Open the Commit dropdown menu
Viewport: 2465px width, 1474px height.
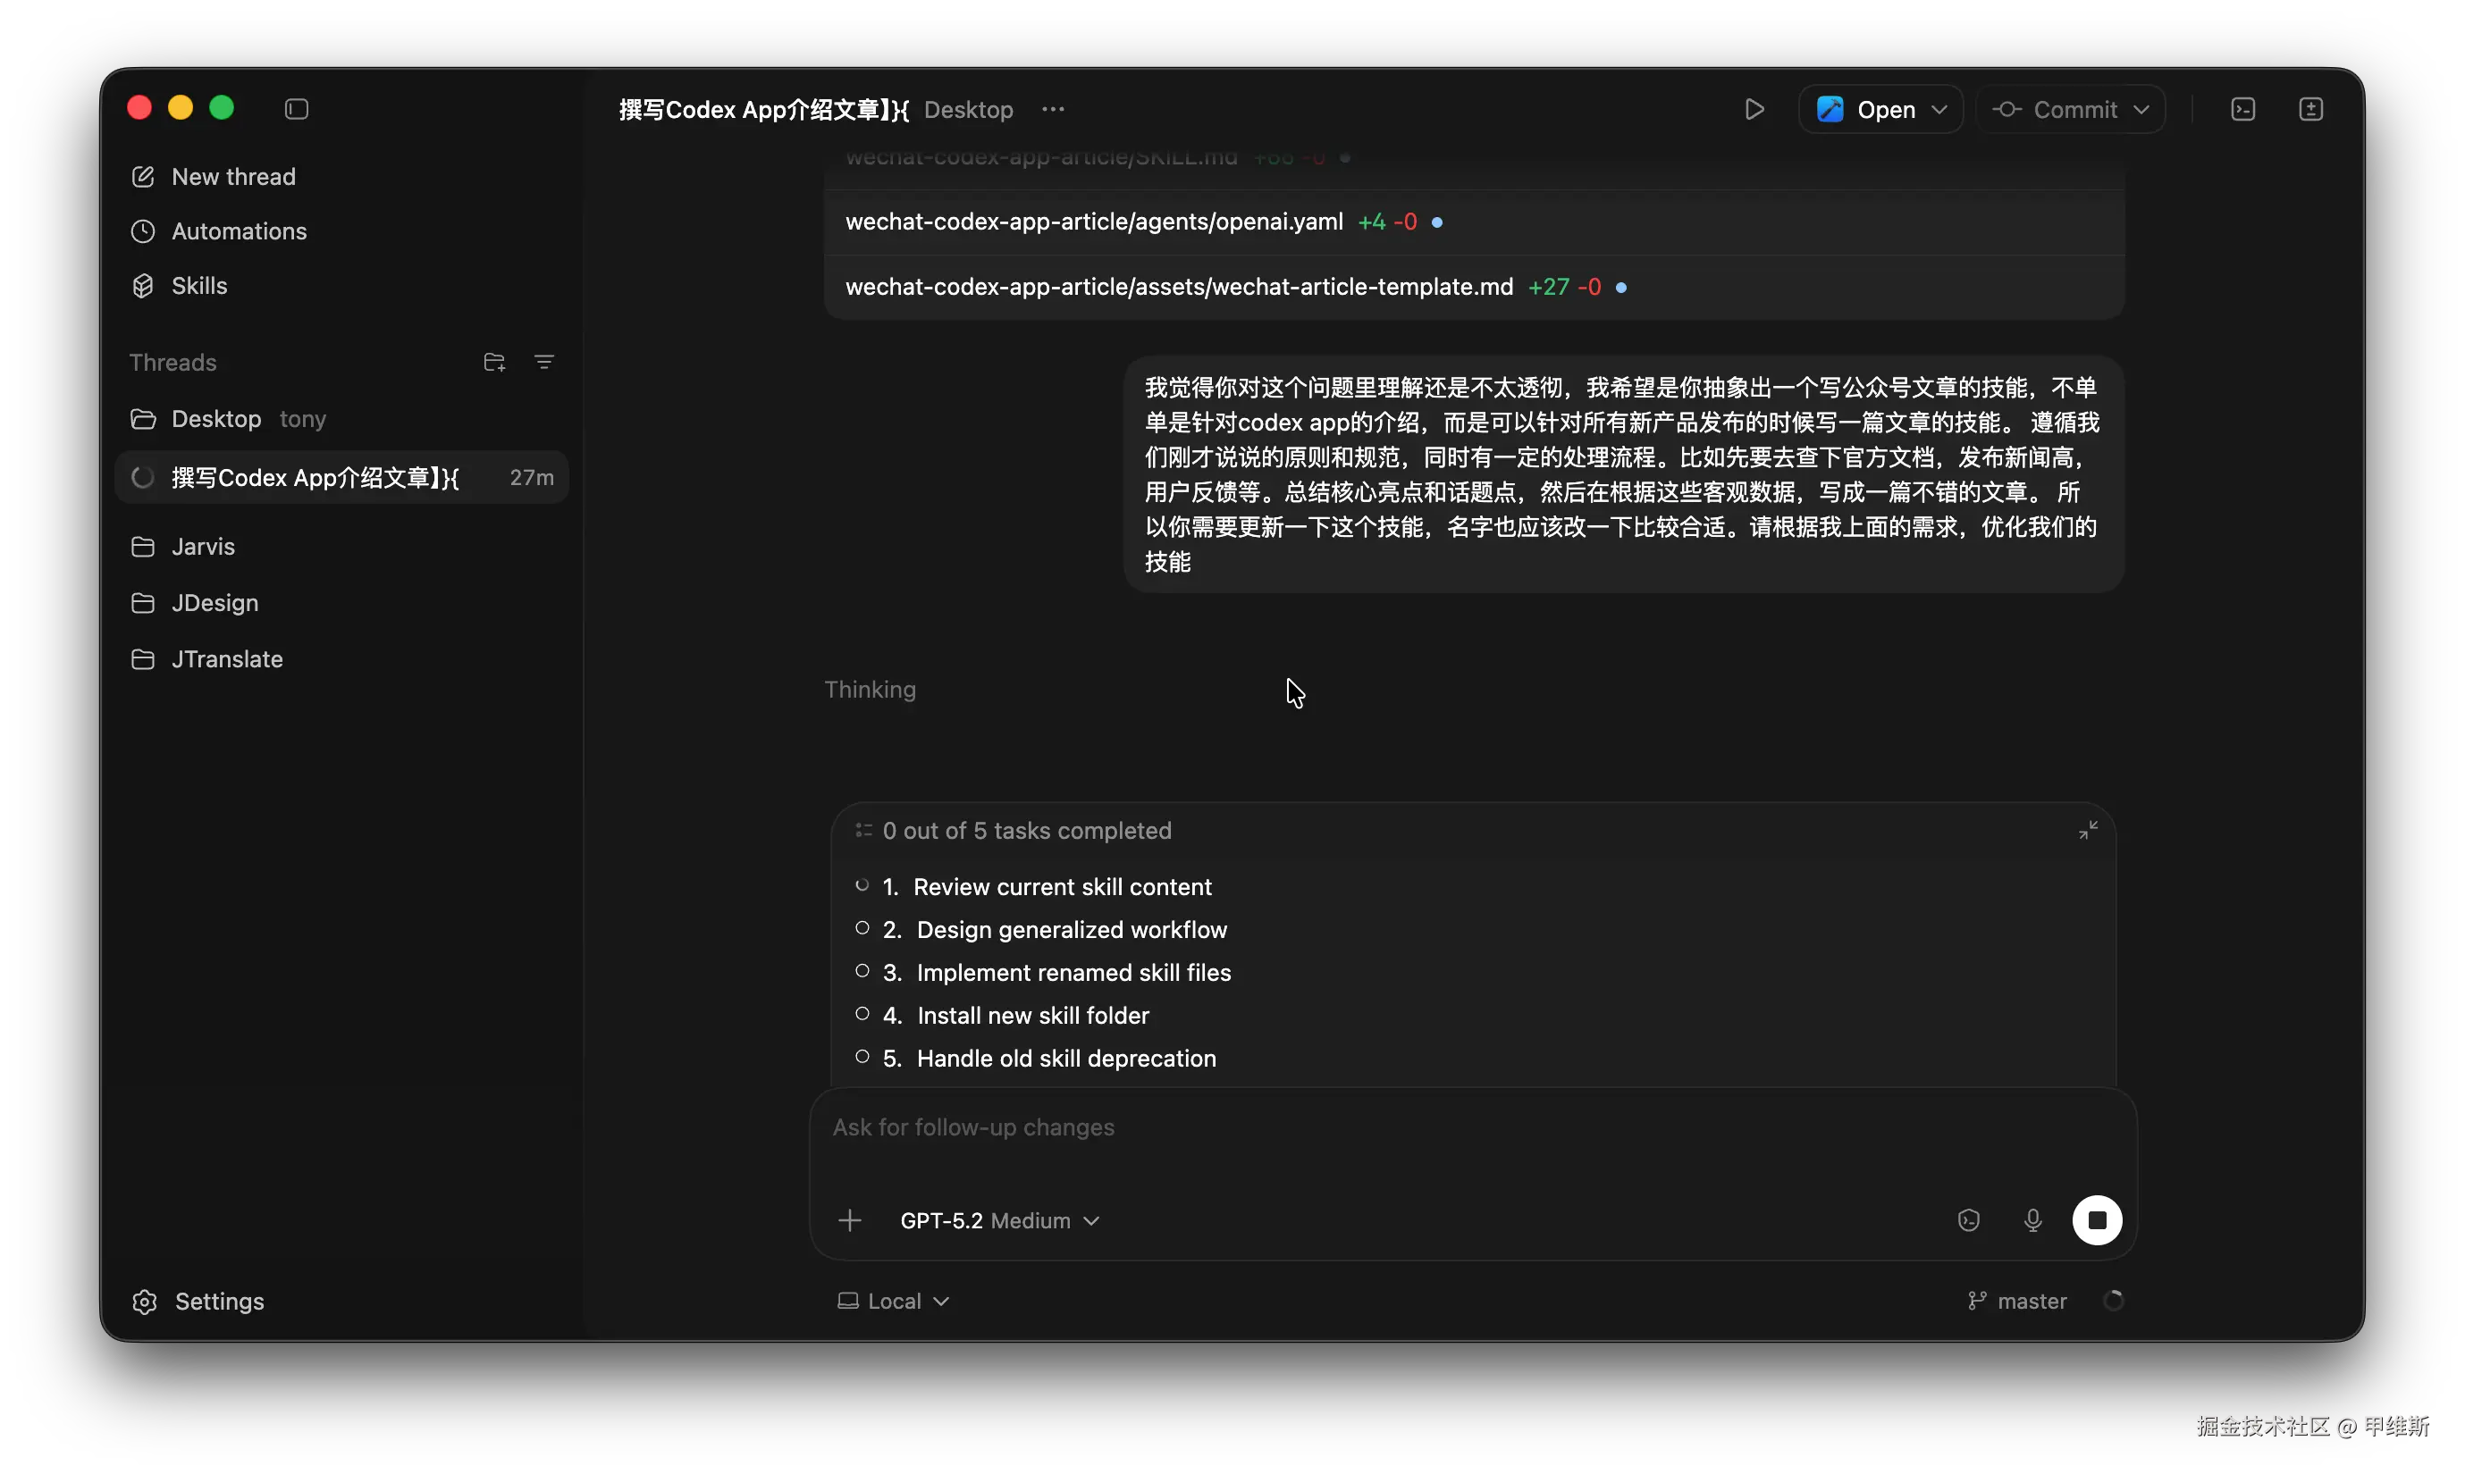2141,109
